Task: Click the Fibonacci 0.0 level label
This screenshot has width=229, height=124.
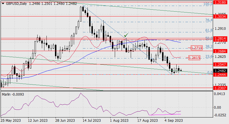Action: (x=210, y=72)
